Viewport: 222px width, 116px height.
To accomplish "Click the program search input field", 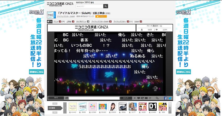I will point(90,6).
